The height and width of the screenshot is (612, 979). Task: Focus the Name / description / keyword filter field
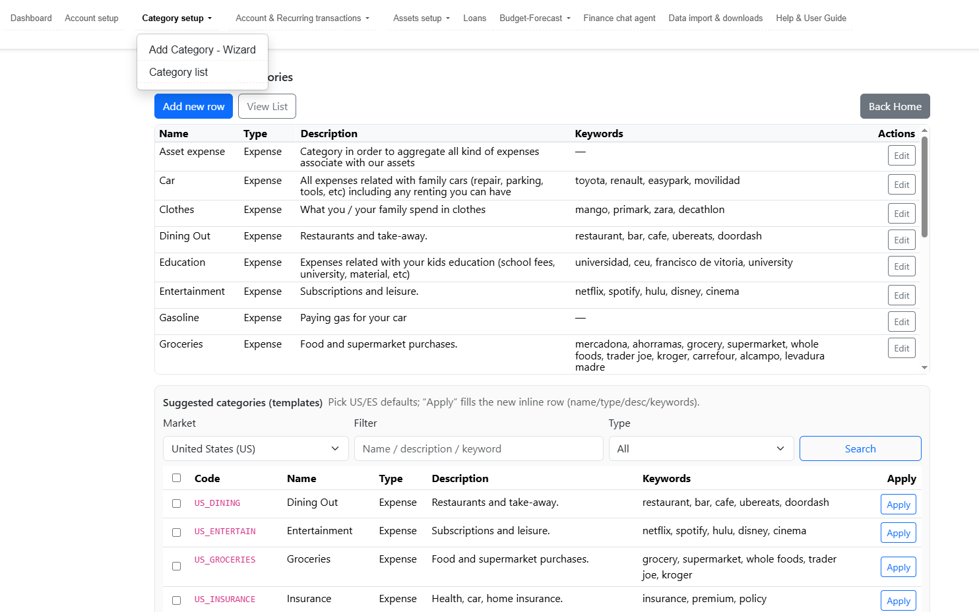click(479, 448)
